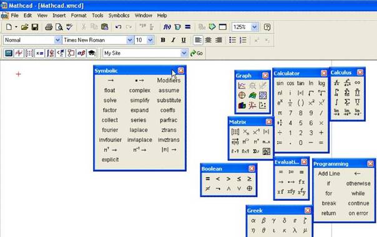Insert matrix icon in Matrix palette
The image size is (377, 237).
point(235,132)
